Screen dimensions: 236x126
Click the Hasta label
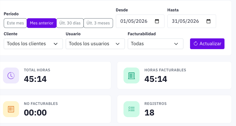tap(173, 10)
